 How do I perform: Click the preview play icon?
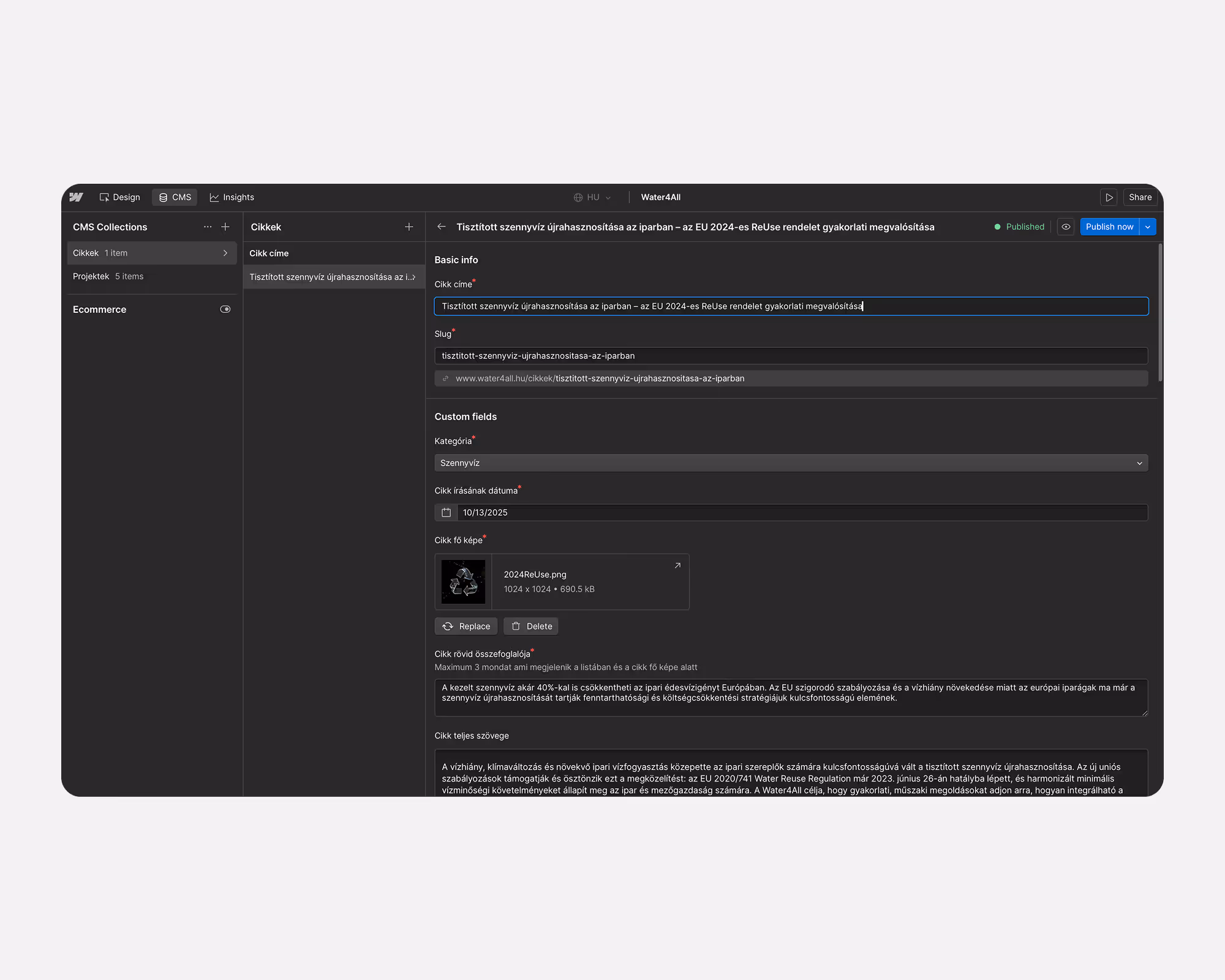[x=1109, y=197]
